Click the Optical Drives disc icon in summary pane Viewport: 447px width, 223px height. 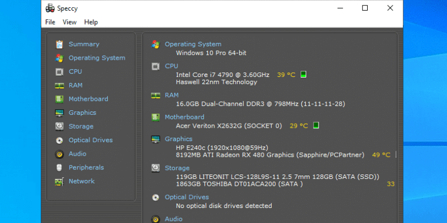point(156,197)
